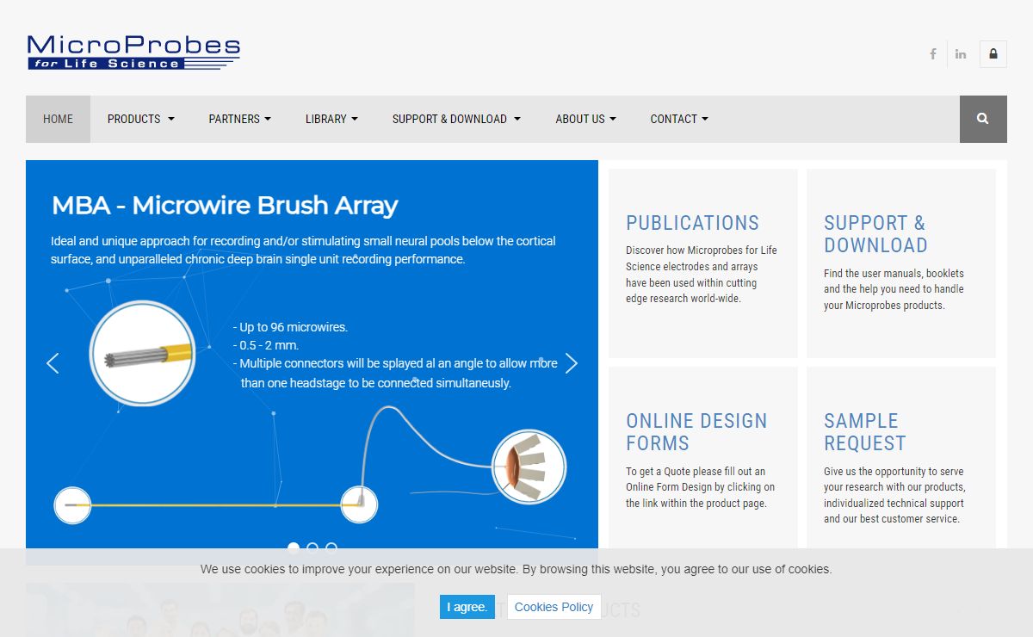Click the padlock login icon
Viewport: 1033px width, 637px height.
tap(993, 53)
